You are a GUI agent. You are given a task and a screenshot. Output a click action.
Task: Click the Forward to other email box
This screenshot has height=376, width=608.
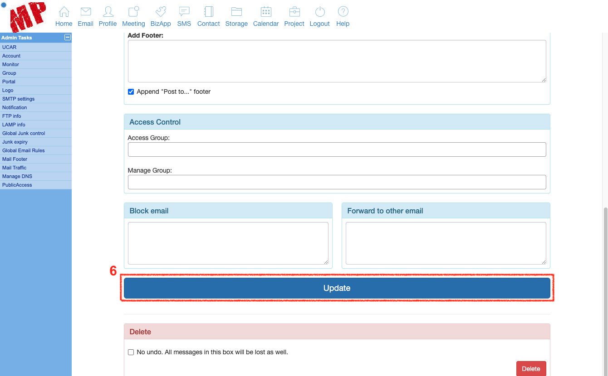[x=446, y=243]
